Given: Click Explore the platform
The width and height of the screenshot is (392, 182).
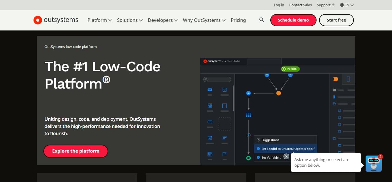Looking at the screenshot, I should point(75,151).
